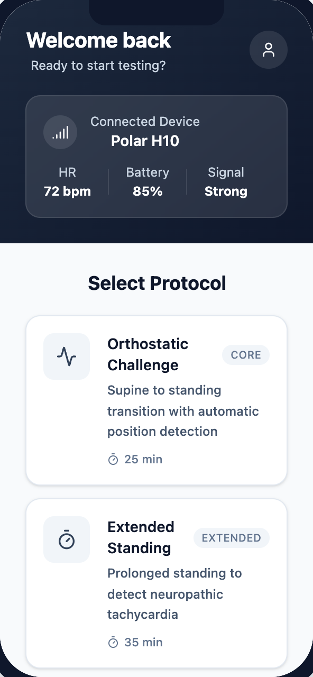This screenshot has height=677, width=313.
Task: Click the stopwatch icon on Extended Standing
Action: point(66,539)
